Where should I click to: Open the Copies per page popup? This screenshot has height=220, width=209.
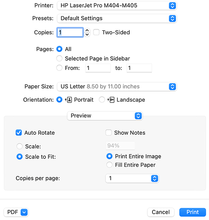pos(132,178)
